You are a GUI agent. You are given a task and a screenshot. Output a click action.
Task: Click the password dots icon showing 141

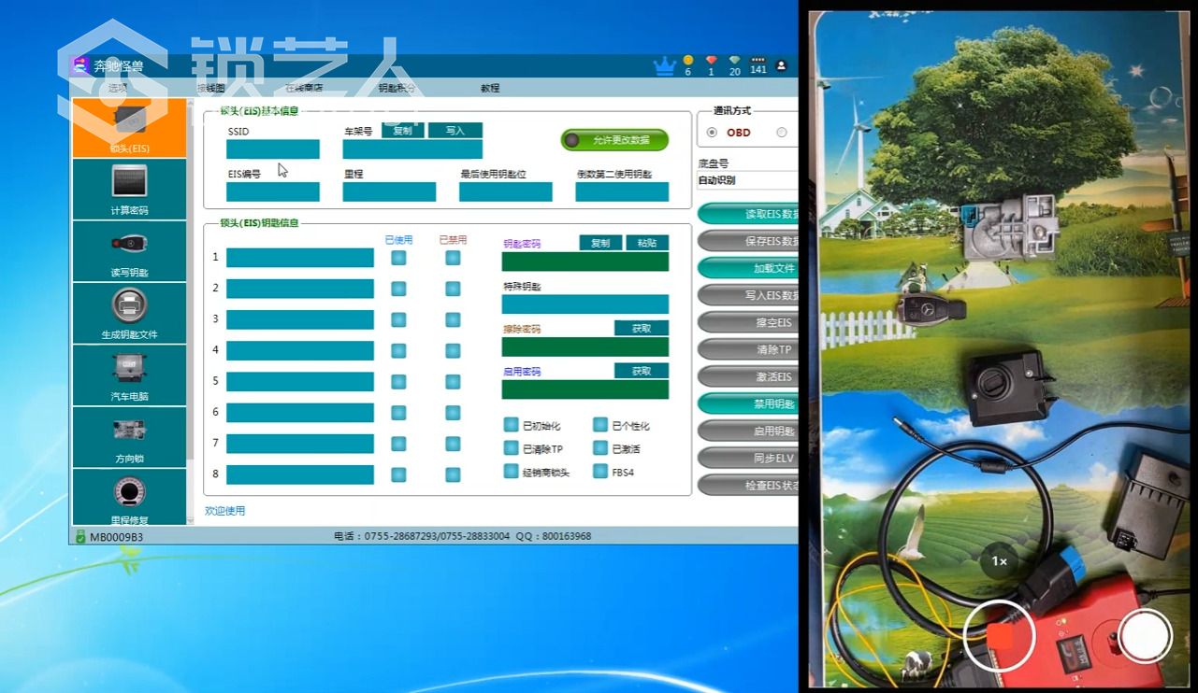tap(758, 61)
